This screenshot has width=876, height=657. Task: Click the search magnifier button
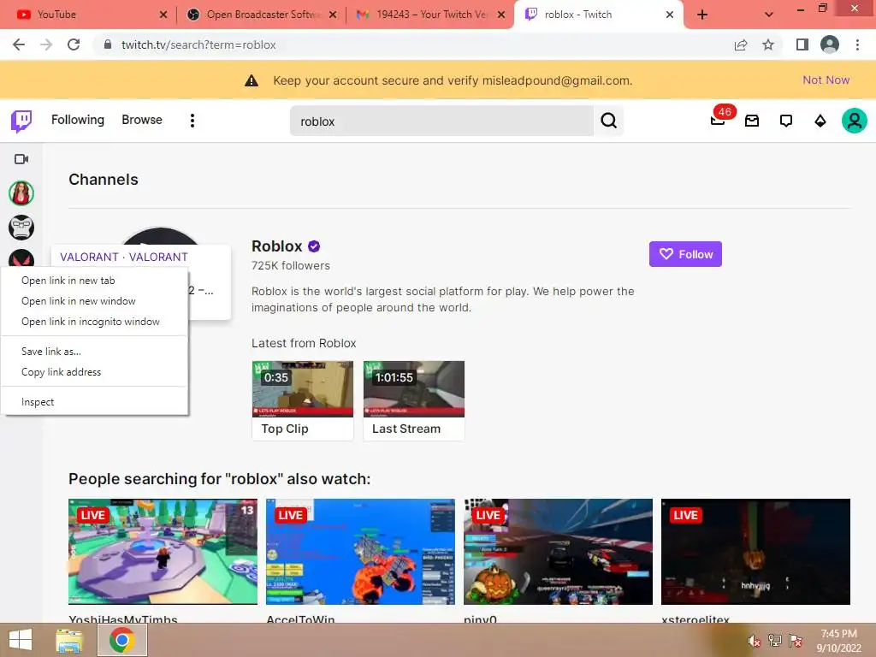(x=608, y=121)
